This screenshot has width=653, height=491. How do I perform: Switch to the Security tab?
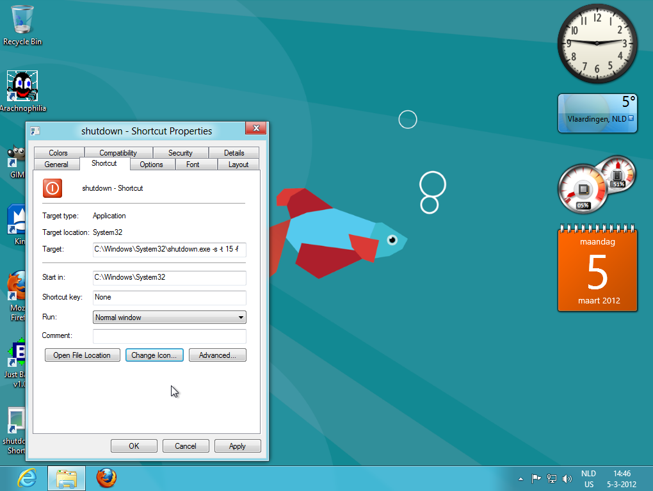[181, 153]
